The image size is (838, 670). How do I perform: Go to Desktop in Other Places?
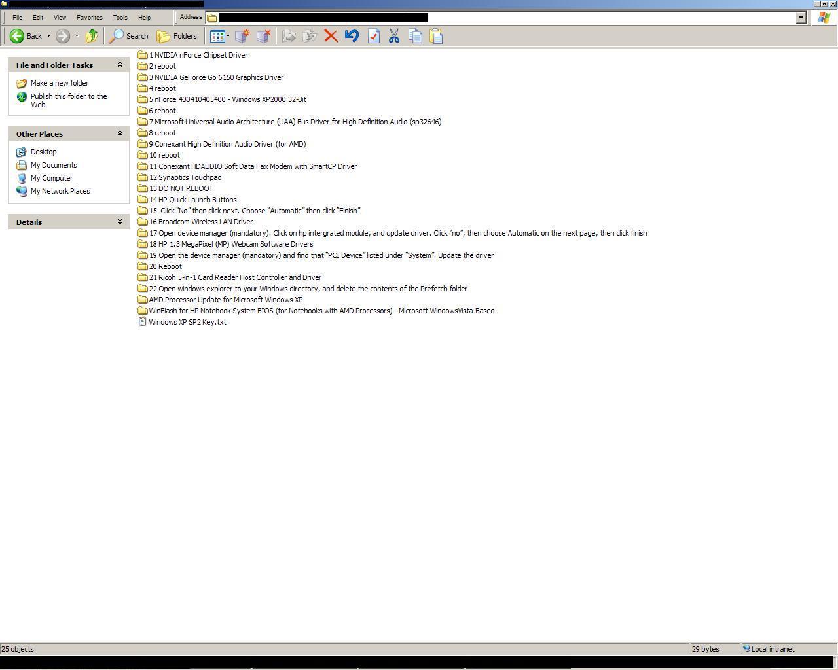click(x=44, y=152)
